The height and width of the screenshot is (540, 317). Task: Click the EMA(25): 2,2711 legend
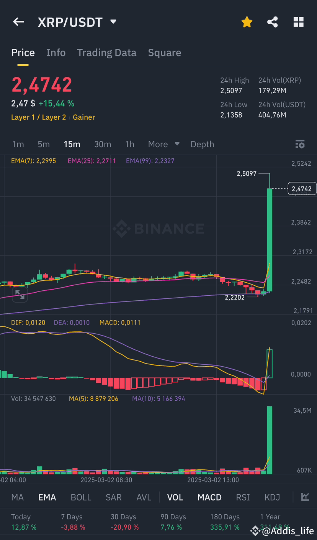pyautogui.click(x=92, y=161)
